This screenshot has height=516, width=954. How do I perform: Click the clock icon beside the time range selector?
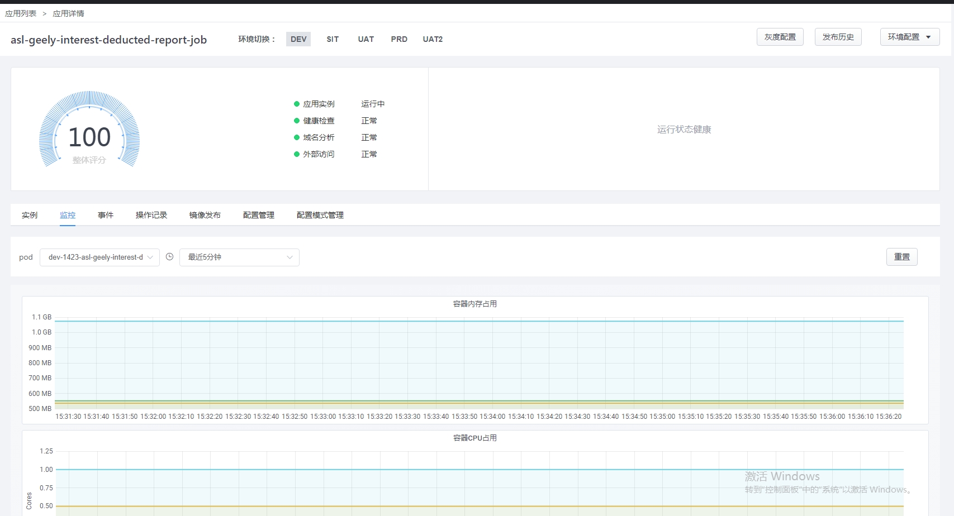click(x=169, y=257)
